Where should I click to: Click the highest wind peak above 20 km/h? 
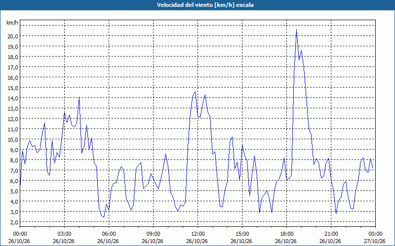tap(297, 30)
